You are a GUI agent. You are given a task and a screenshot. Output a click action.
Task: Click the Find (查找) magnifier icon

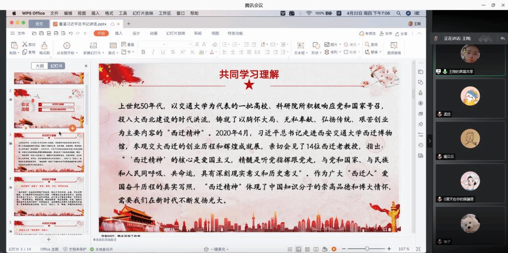[x=367, y=44]
